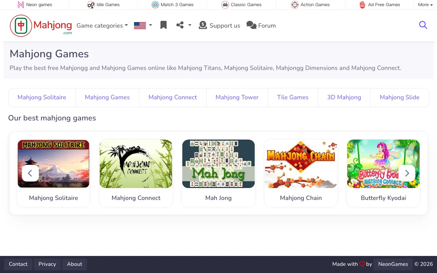This screenshot has width=437, height=273.
Task: Open the About footer link
Action: 74,264
